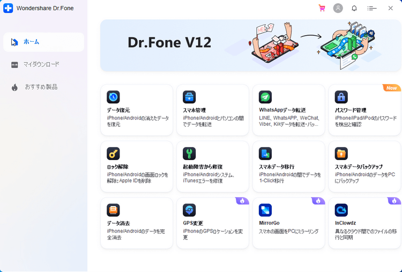Image resolution: width=402 pixels, height=272 pixels.
Task: Click the WhatsAppデータ転送 paper-plane icon
Action: tap(265, 97)
